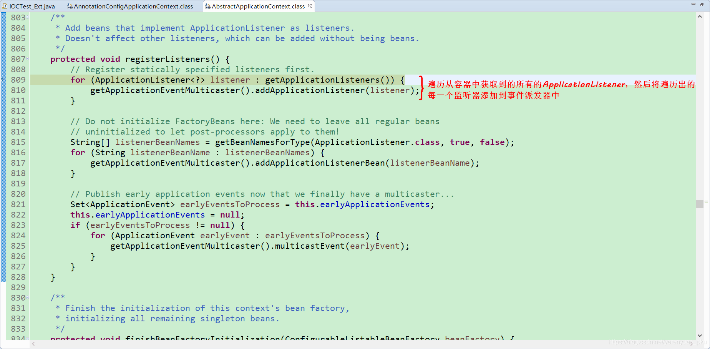
Task: Click the 'Register statically specified listeners first' comment
Action: click(x=192, y=70)
